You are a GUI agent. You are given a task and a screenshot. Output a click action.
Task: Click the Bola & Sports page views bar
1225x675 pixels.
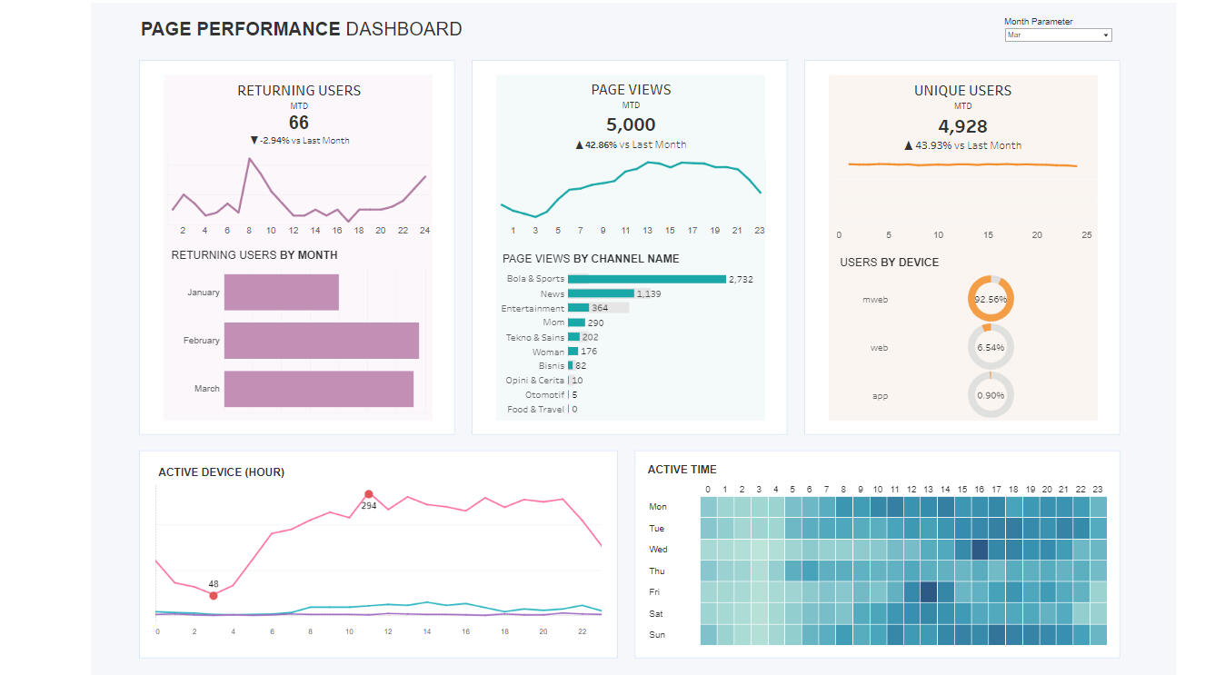tap(646, 279)
